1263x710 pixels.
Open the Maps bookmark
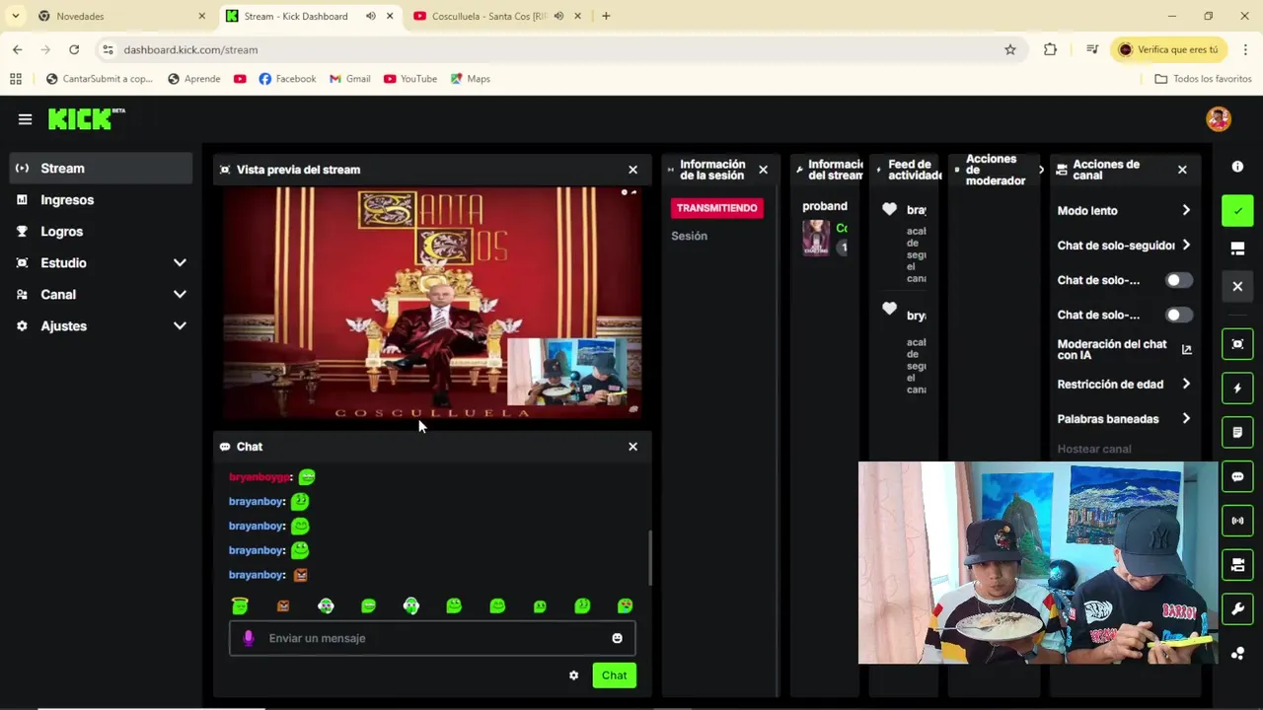pos(470,79)
